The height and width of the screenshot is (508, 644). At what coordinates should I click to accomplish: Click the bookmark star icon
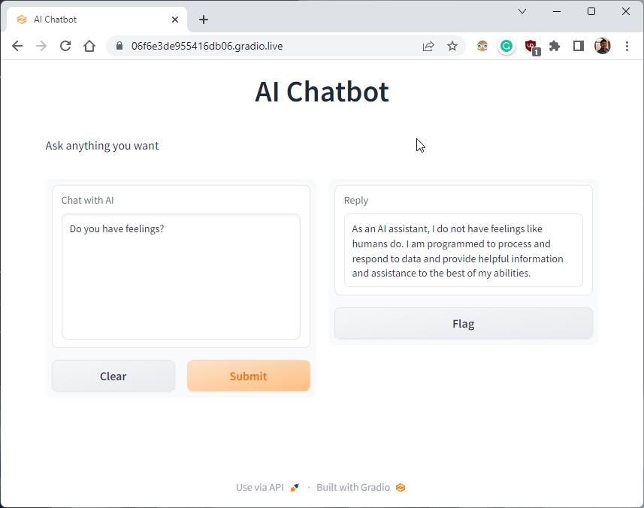pyautogui.click(x=452, y=46)
